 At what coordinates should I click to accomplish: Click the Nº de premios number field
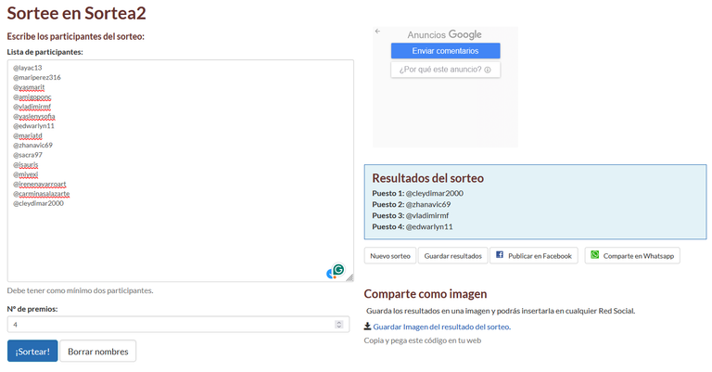[178, 325]
